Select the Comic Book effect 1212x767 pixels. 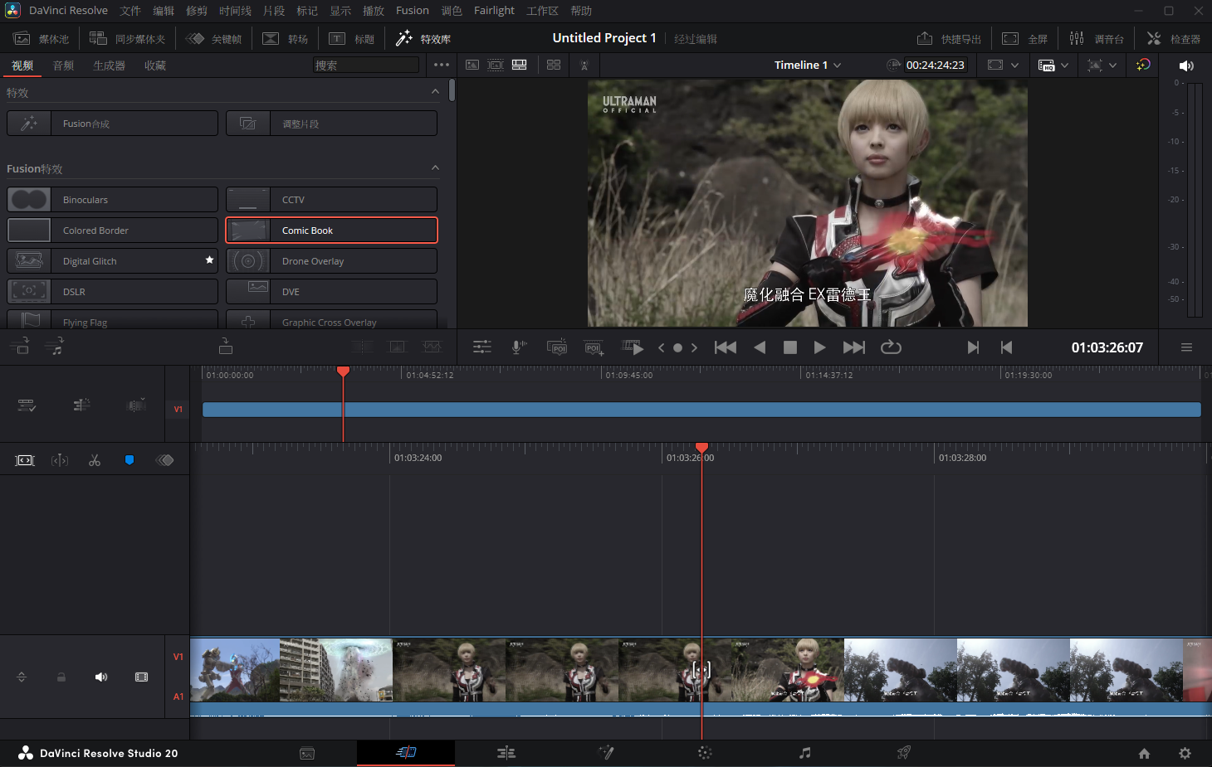tap(331, 231)
